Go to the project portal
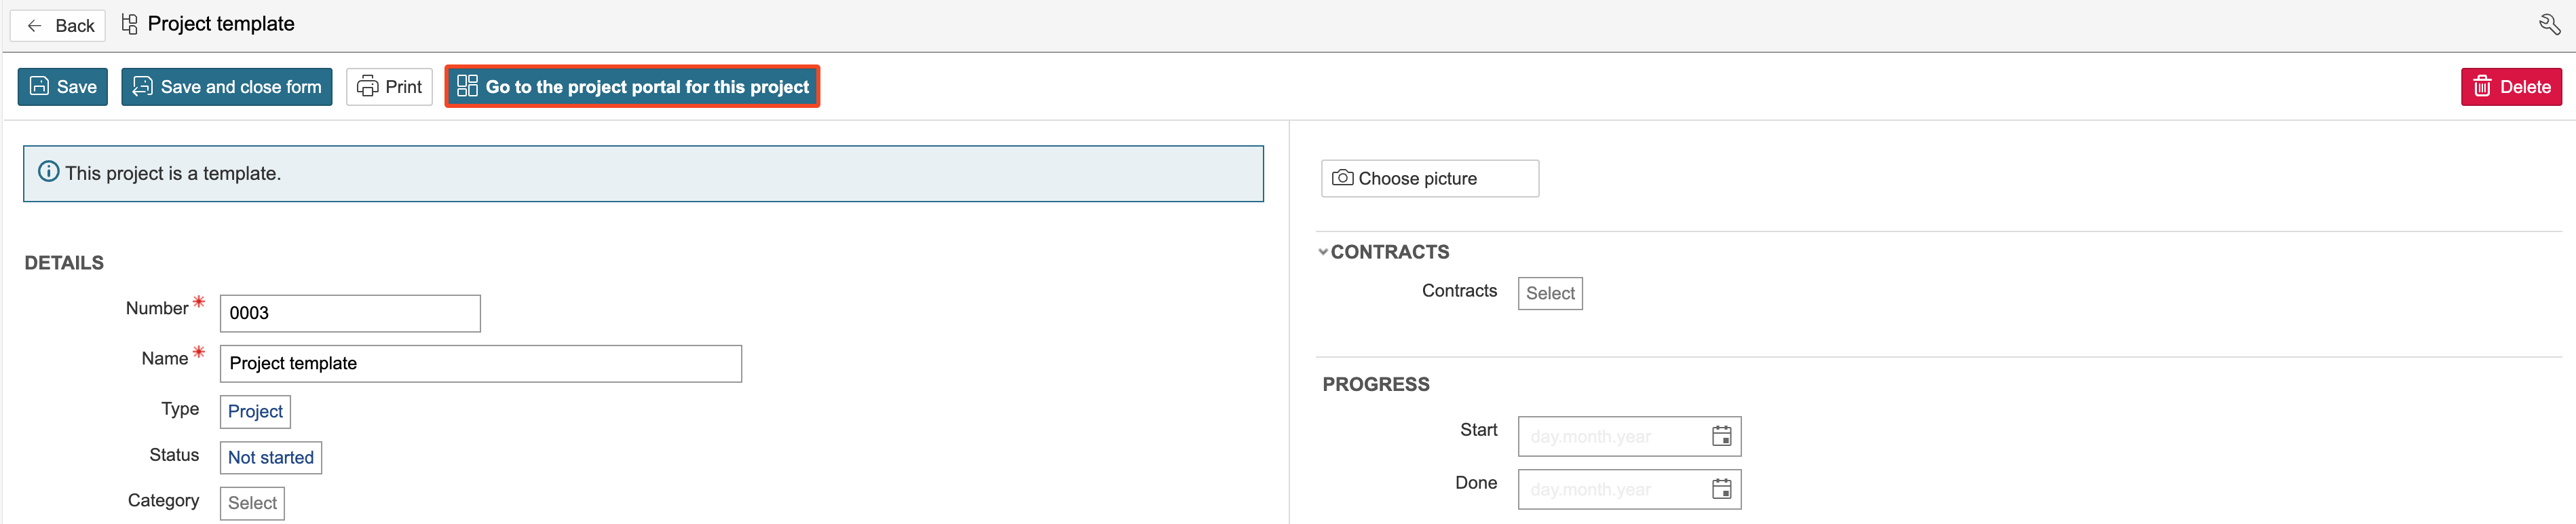This screenshot has width=2576, height=524. click(632, 87)
